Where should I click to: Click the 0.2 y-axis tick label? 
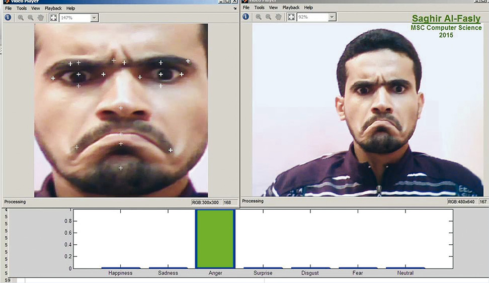click(68, 256)
